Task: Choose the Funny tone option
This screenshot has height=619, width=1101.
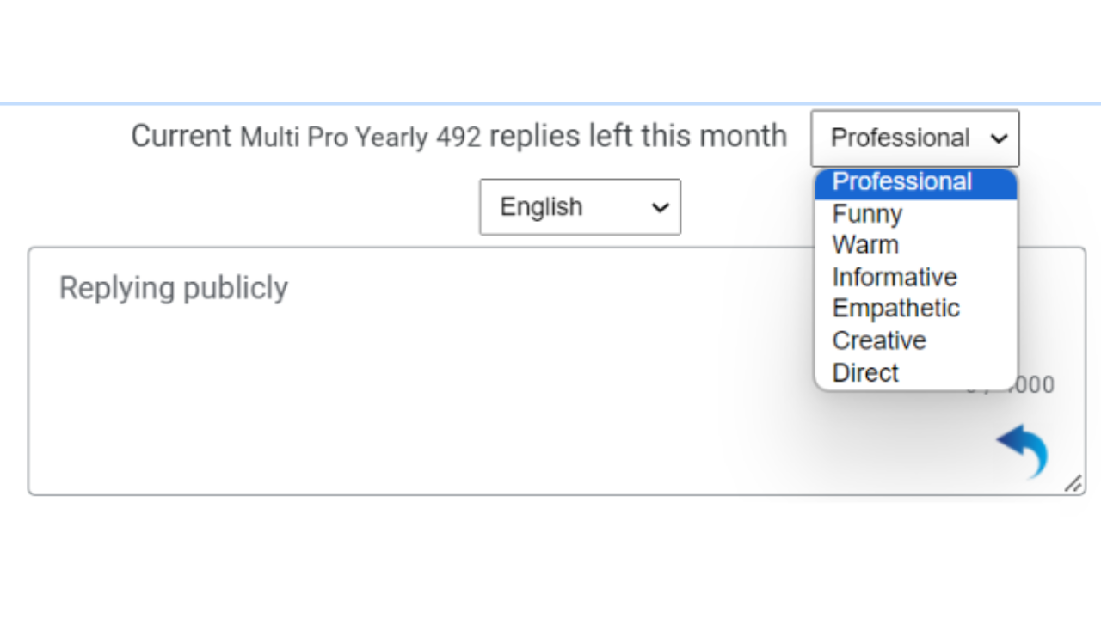Action: tap(867, 214)
